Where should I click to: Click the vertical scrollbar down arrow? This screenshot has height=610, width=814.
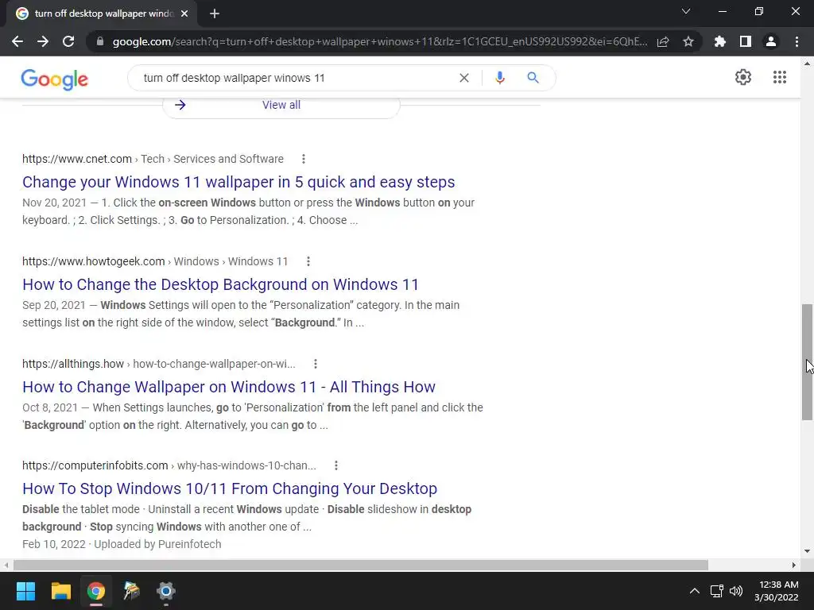pyautogui.click(x=807, y=551)
